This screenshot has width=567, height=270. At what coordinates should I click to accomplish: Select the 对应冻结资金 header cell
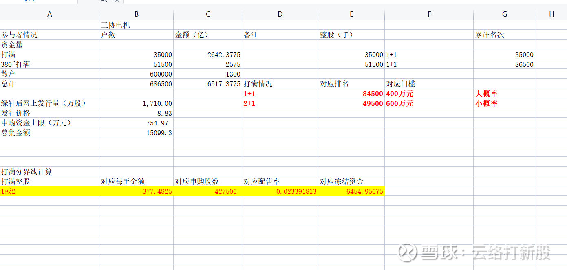pyautogui.click(x=351, y=181)
